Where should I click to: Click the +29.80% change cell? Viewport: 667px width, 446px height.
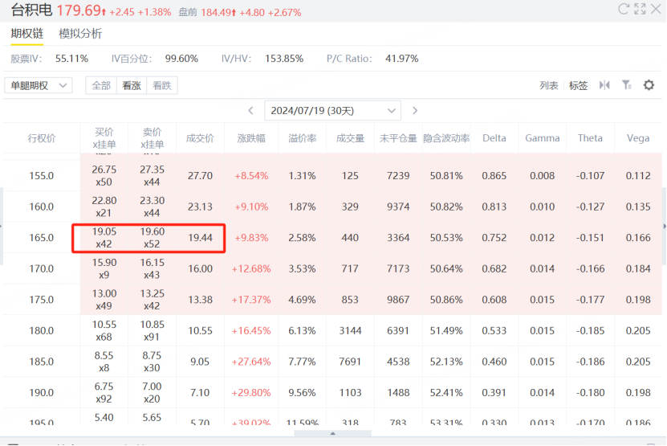click(x=251, y=393)
